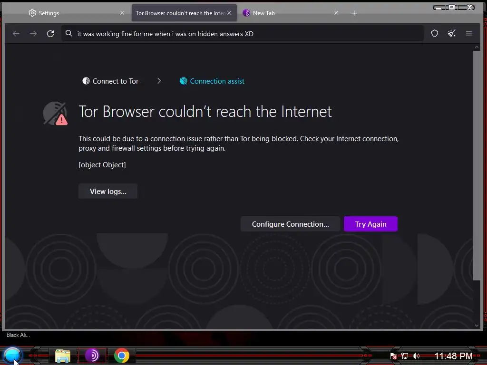Open the Windows Start orb
This screenshot has height=365, width=487.
pos(12,355)
